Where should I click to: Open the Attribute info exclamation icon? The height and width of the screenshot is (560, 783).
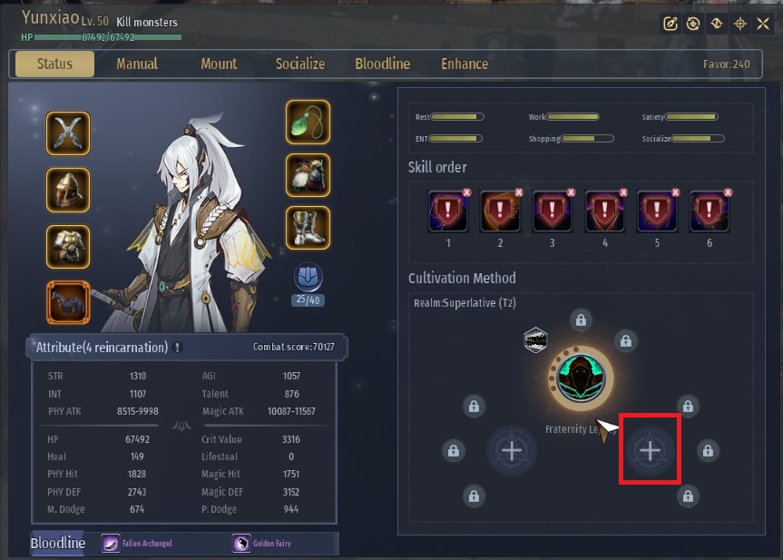(177, 348)
